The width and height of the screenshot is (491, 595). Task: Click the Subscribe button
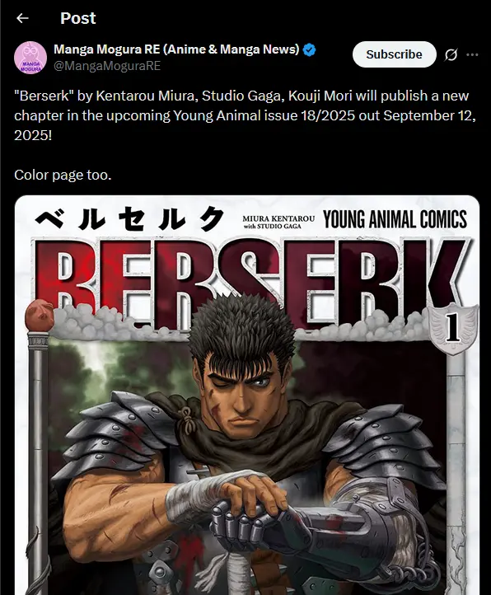395,54
